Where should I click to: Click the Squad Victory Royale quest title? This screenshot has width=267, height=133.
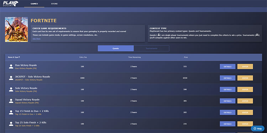27,100
